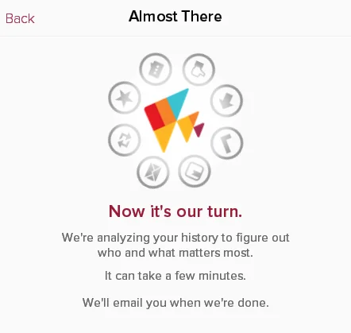The height and width of the screenshot is (333, 351).
Task: Click the large yellow triangle of the logo
Action: coord(165,137)
